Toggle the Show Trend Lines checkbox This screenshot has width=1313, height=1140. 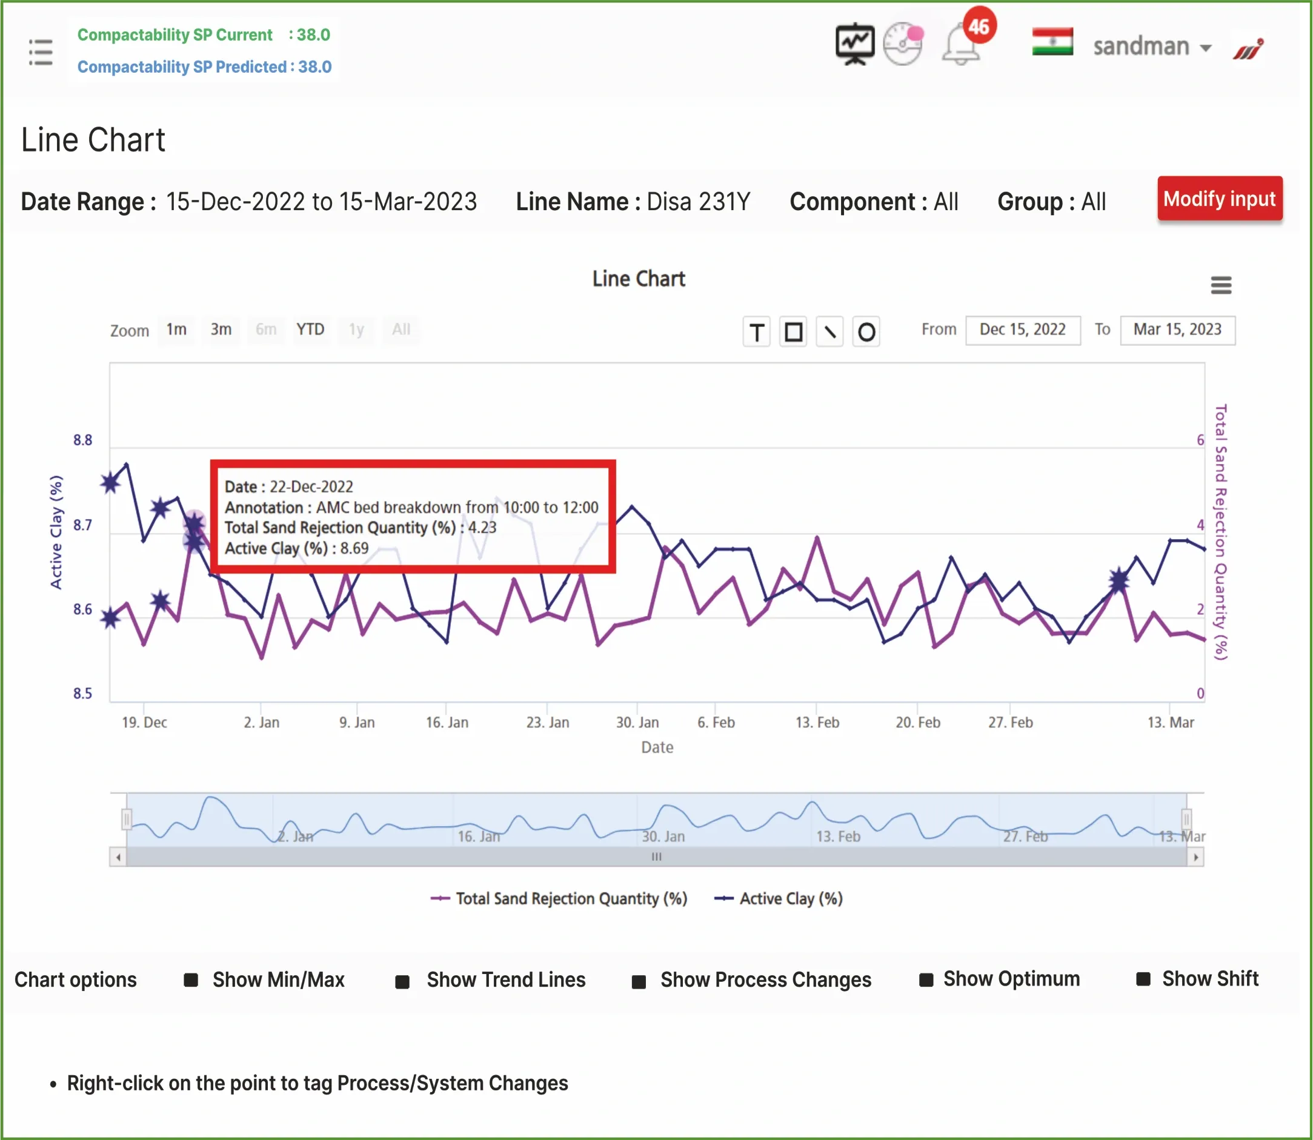click(x=402, y=981)
